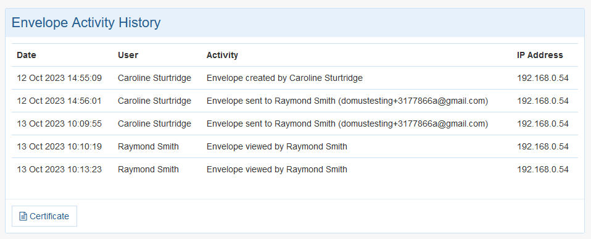Click the Certificate document icon
Viewport: 591px width, 239px height.
[23, 216]
